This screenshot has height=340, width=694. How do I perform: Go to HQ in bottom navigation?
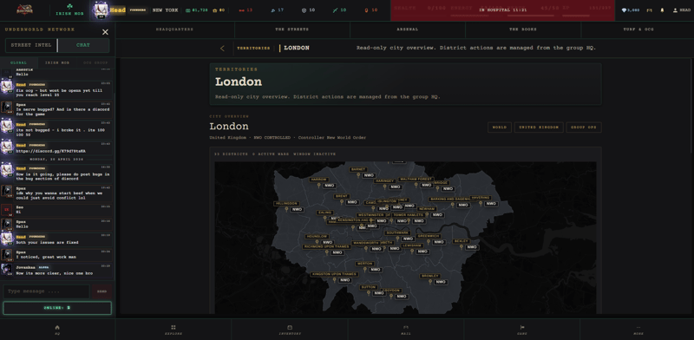pos(57,330)
